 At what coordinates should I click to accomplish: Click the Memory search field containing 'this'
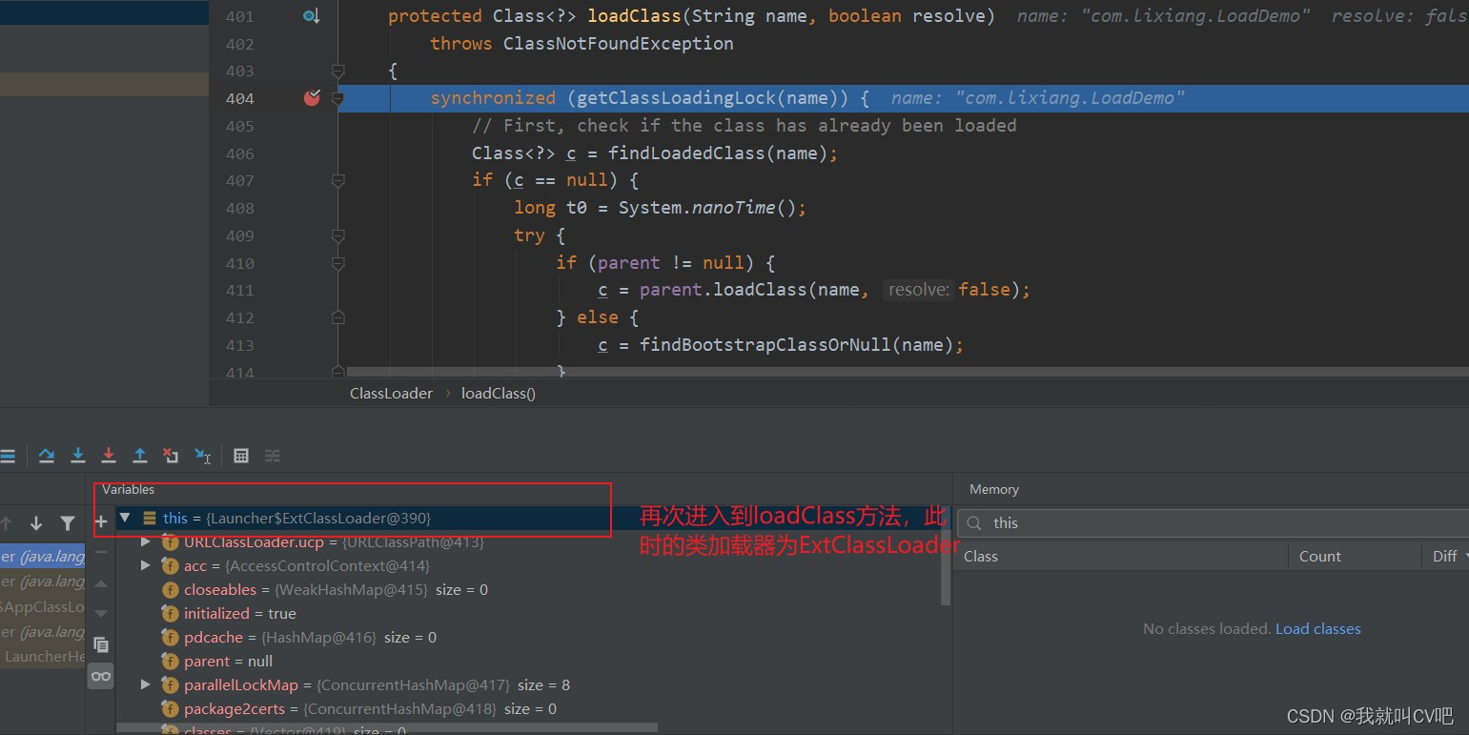click(x=1213, y=522)
